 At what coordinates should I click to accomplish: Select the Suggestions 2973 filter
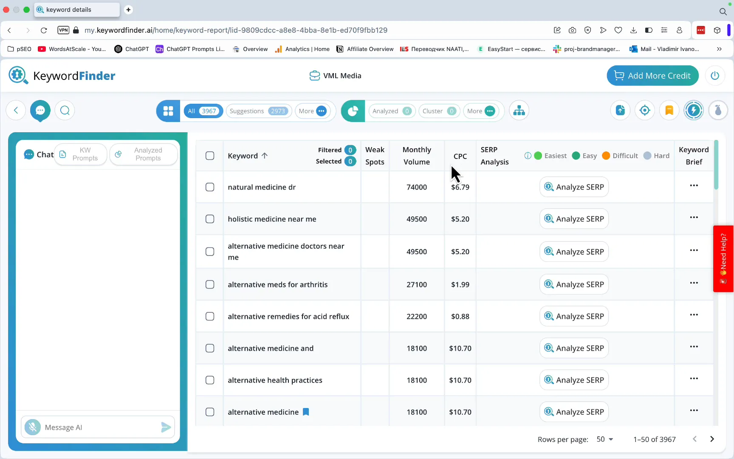[x=259, y=111]
